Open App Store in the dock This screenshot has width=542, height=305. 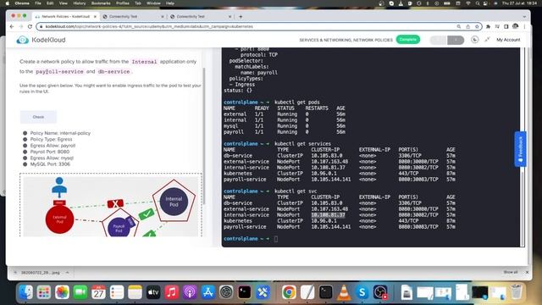pyautogui.click(x=207, y=292)
